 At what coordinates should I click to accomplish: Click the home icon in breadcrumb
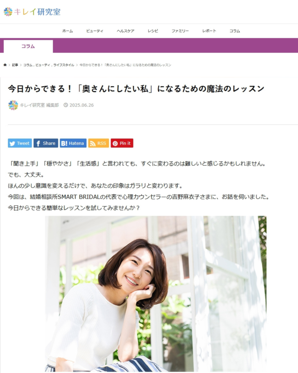(x=5, y=65)
